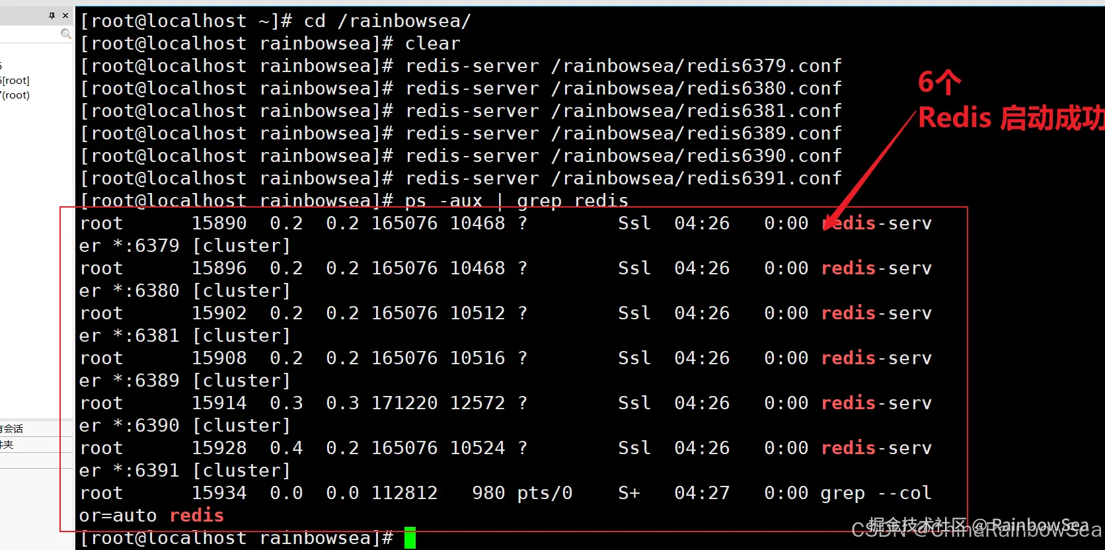Click the search magnifier in the session panel
Image resolution: width=1105 pixels, height=550 pixels.
pos(65,33)
